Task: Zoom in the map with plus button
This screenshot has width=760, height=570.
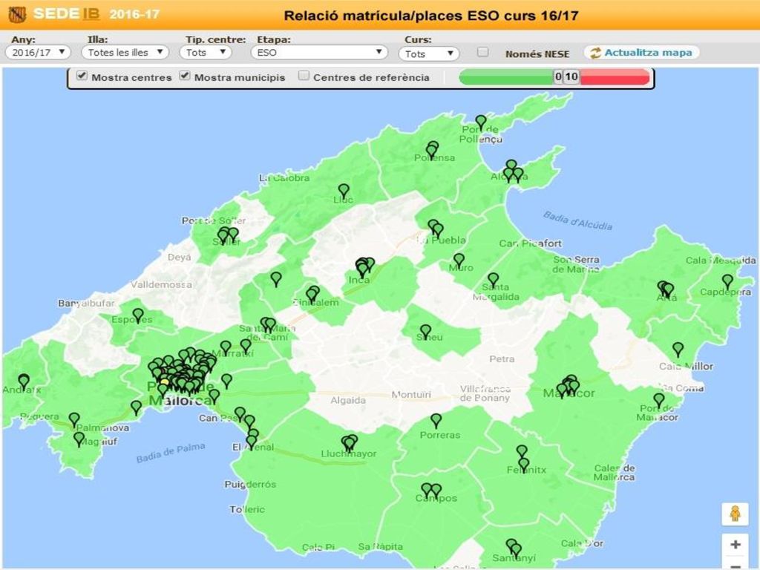Action: [735, 544]
